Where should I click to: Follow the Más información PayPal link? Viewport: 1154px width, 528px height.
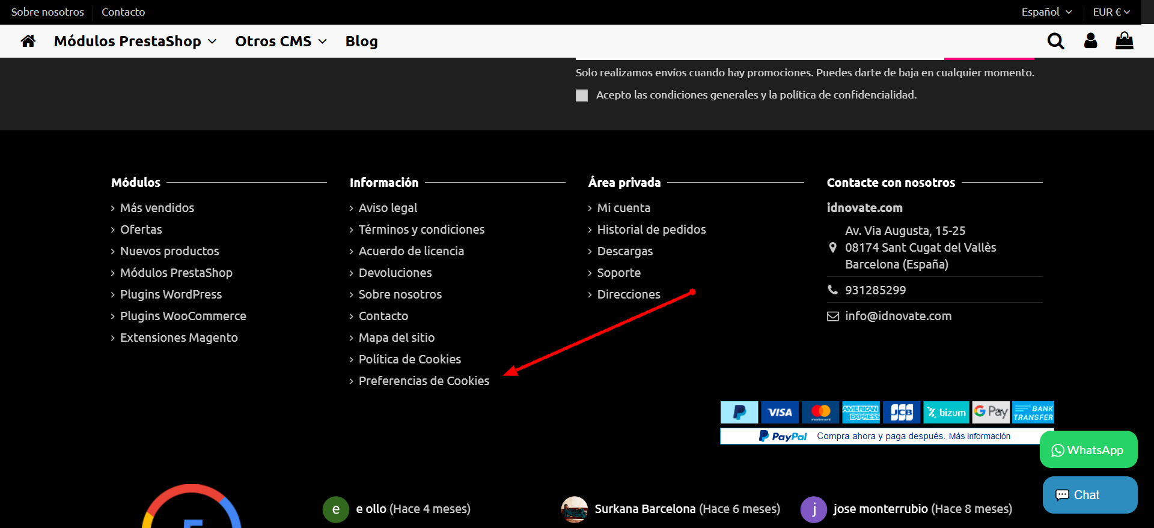pyautogui.click(x=980, y=436)
